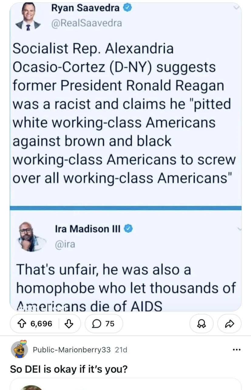The width and height of the screenshot is (251, 390).
Task: Select the Ira Madison III display name
Action: [88, 229]
